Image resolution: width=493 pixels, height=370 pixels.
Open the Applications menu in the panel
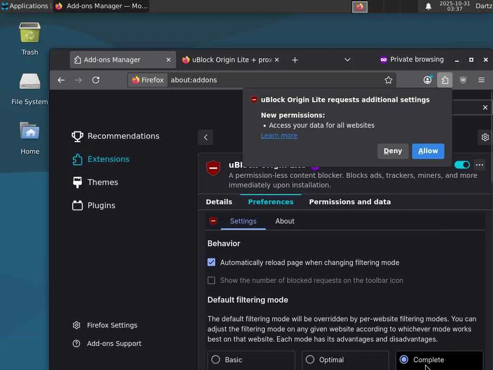pyautogui.click(x=26, y=6)
